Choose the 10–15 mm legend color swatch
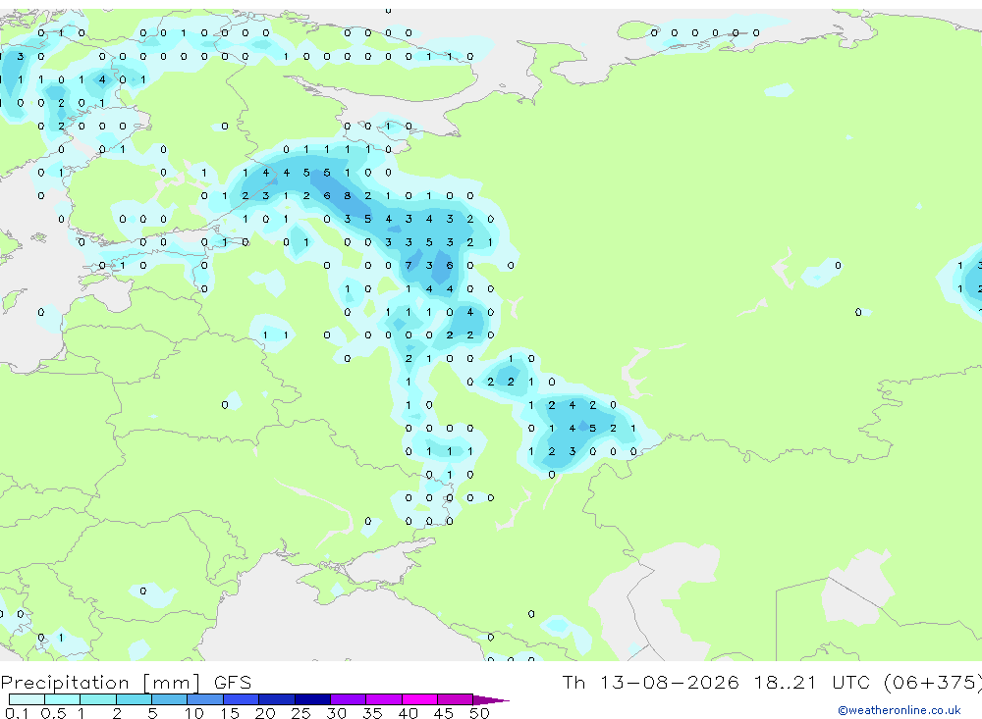Screen dimensions: 982x719 click(x=205, y=699)
